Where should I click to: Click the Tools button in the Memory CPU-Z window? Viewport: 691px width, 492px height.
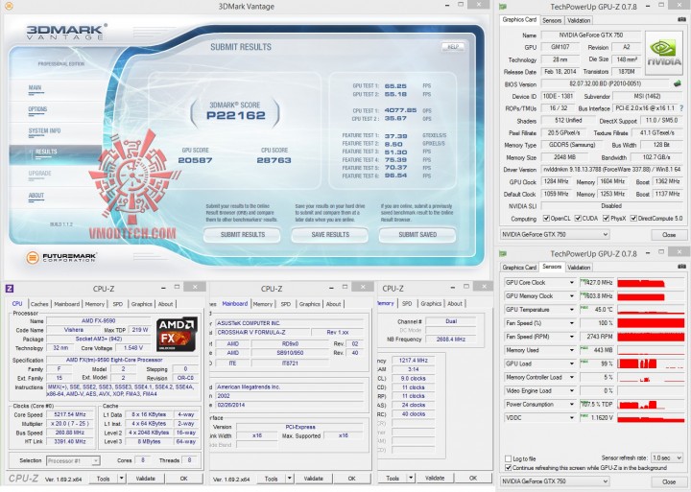(x=393, y=478)
